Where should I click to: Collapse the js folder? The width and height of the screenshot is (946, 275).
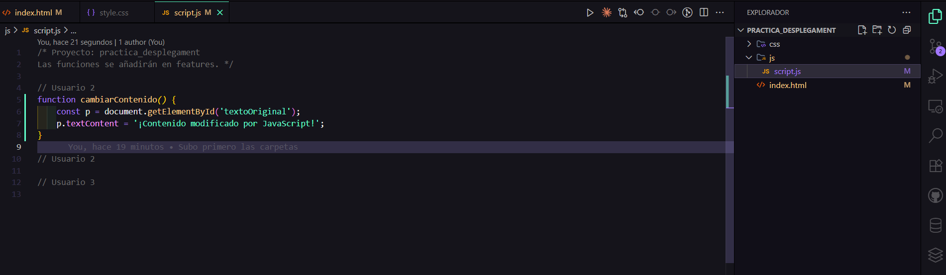pos(749,58)
